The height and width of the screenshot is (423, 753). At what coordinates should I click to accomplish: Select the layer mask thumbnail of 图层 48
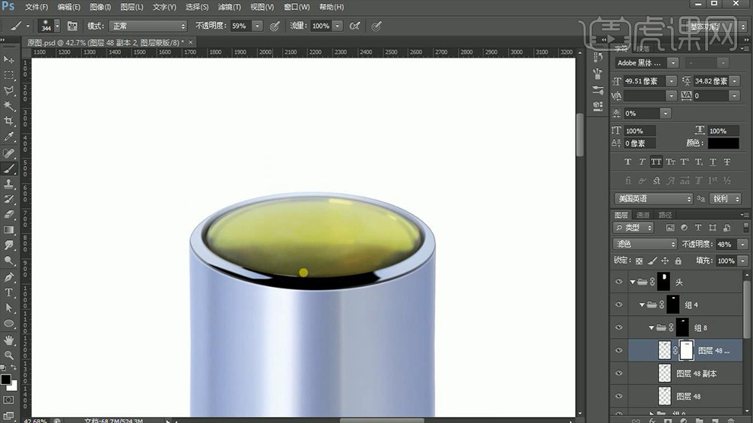686,350
